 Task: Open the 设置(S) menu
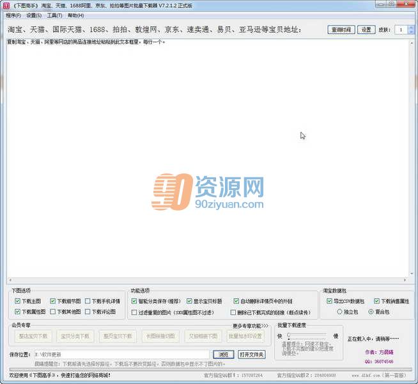(x=34, y=15)
